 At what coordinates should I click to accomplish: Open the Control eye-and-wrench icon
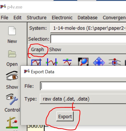[x=12, y=99]
